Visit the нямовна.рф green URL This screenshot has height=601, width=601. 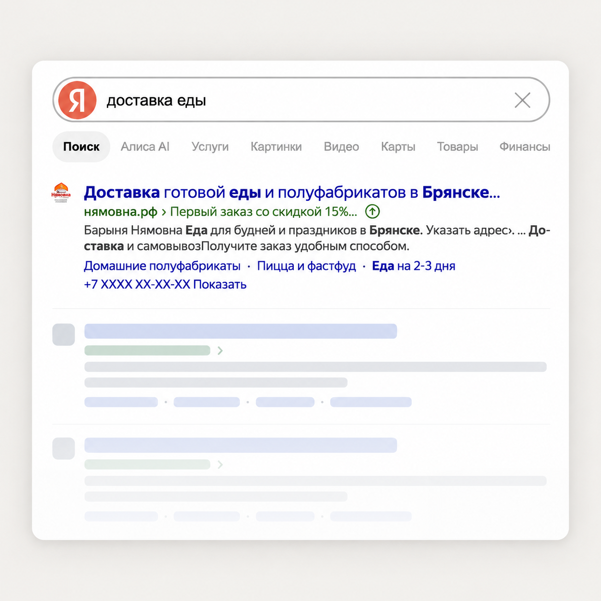point(121,211)
